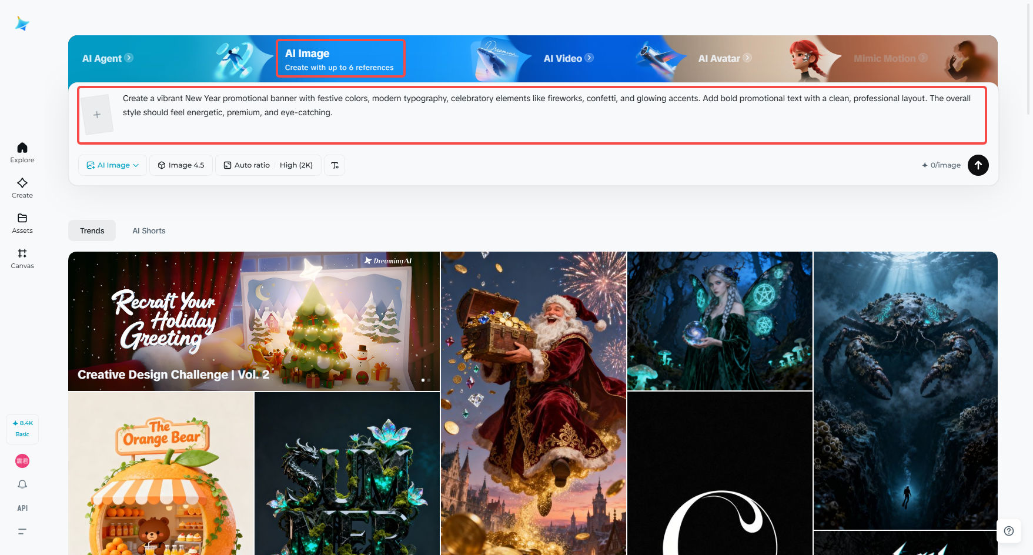Select the AI Image banner tab
Image resolution: width=1033 pixels, height=555 pixels.
pyautogui.click(x=340, y=59)
